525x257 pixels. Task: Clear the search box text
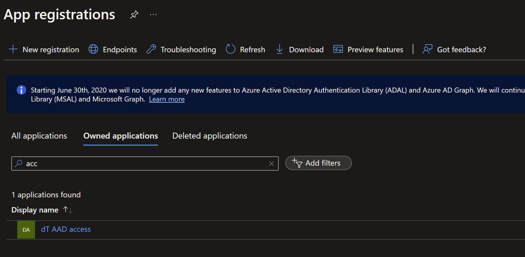coord(271,164)
